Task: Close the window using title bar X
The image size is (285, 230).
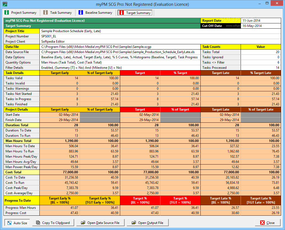Action: click(277, 3)
